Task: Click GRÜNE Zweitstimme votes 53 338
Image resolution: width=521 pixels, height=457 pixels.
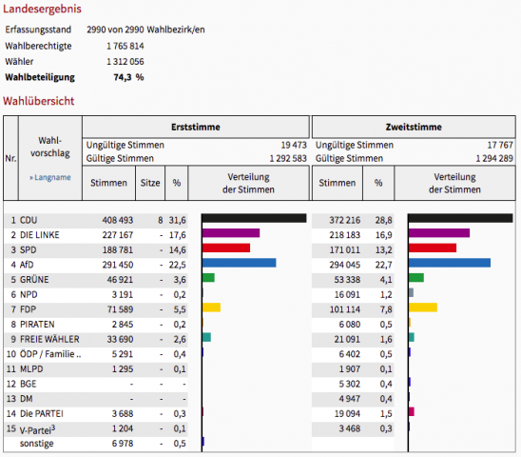Action: [347, 280]
